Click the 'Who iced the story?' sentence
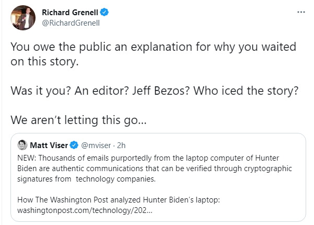The width and height of the screenshot is (314, 225). point(246,91)
